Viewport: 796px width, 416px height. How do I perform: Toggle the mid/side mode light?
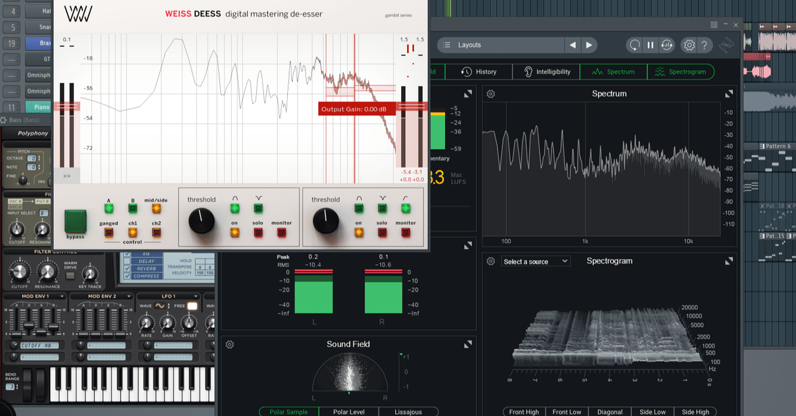pyautogui.click(x=157, y=208)
